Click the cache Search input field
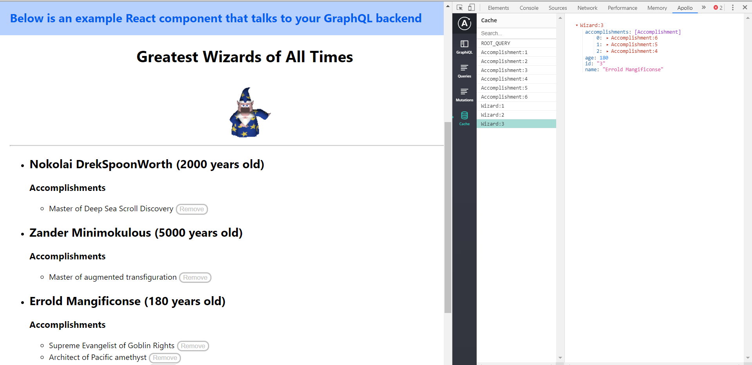Viewport: 752px width, 365px height. click(516, 33)
